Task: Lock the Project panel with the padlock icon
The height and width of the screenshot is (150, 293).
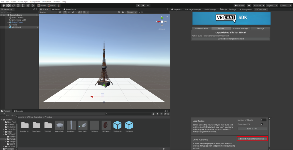Action: (x=165, y=111)
